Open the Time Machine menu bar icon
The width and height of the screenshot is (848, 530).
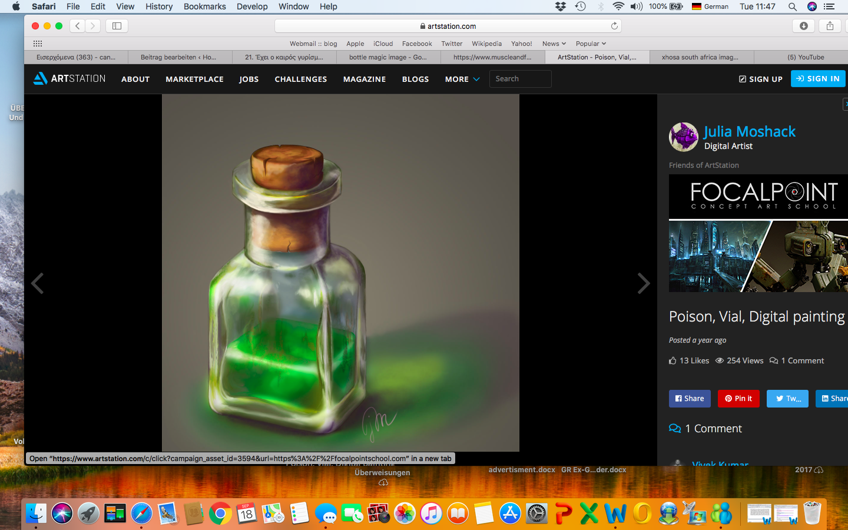[x=581, y=6]
